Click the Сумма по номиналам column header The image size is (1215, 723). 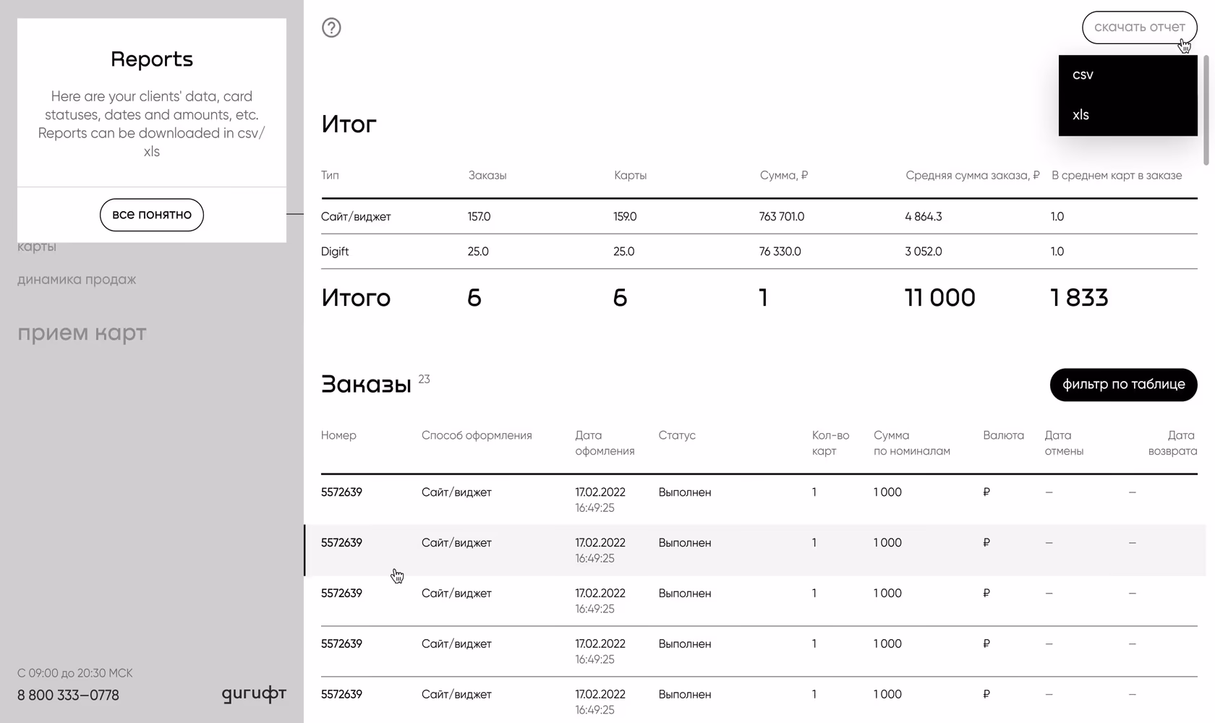coord(912,442)
